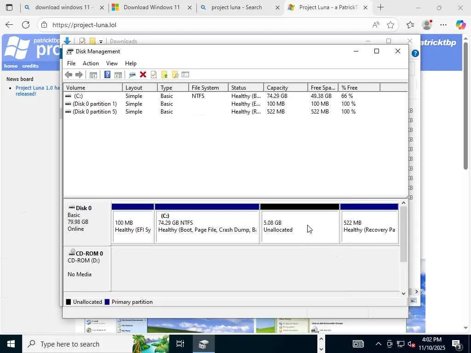Viewport: 471px width, 353px height.
Task: Switch to the 'download windows 11' search tab
Action: click(x=63, y=7)
